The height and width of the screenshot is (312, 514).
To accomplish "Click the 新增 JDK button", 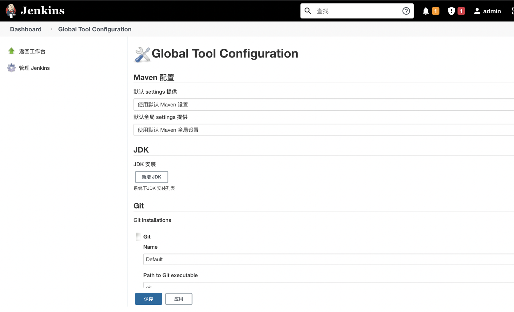I will pos(152,177).
